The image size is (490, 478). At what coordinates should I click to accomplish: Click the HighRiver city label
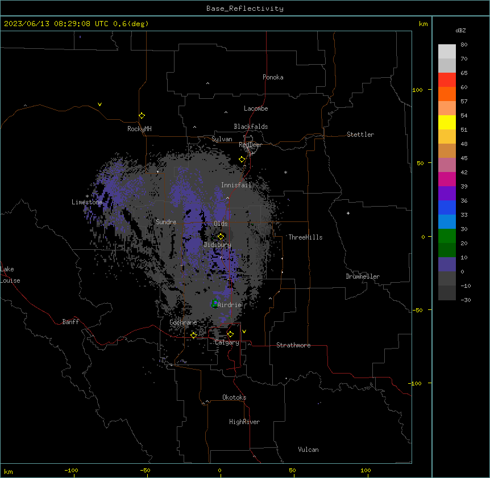[x=244, y=422]
